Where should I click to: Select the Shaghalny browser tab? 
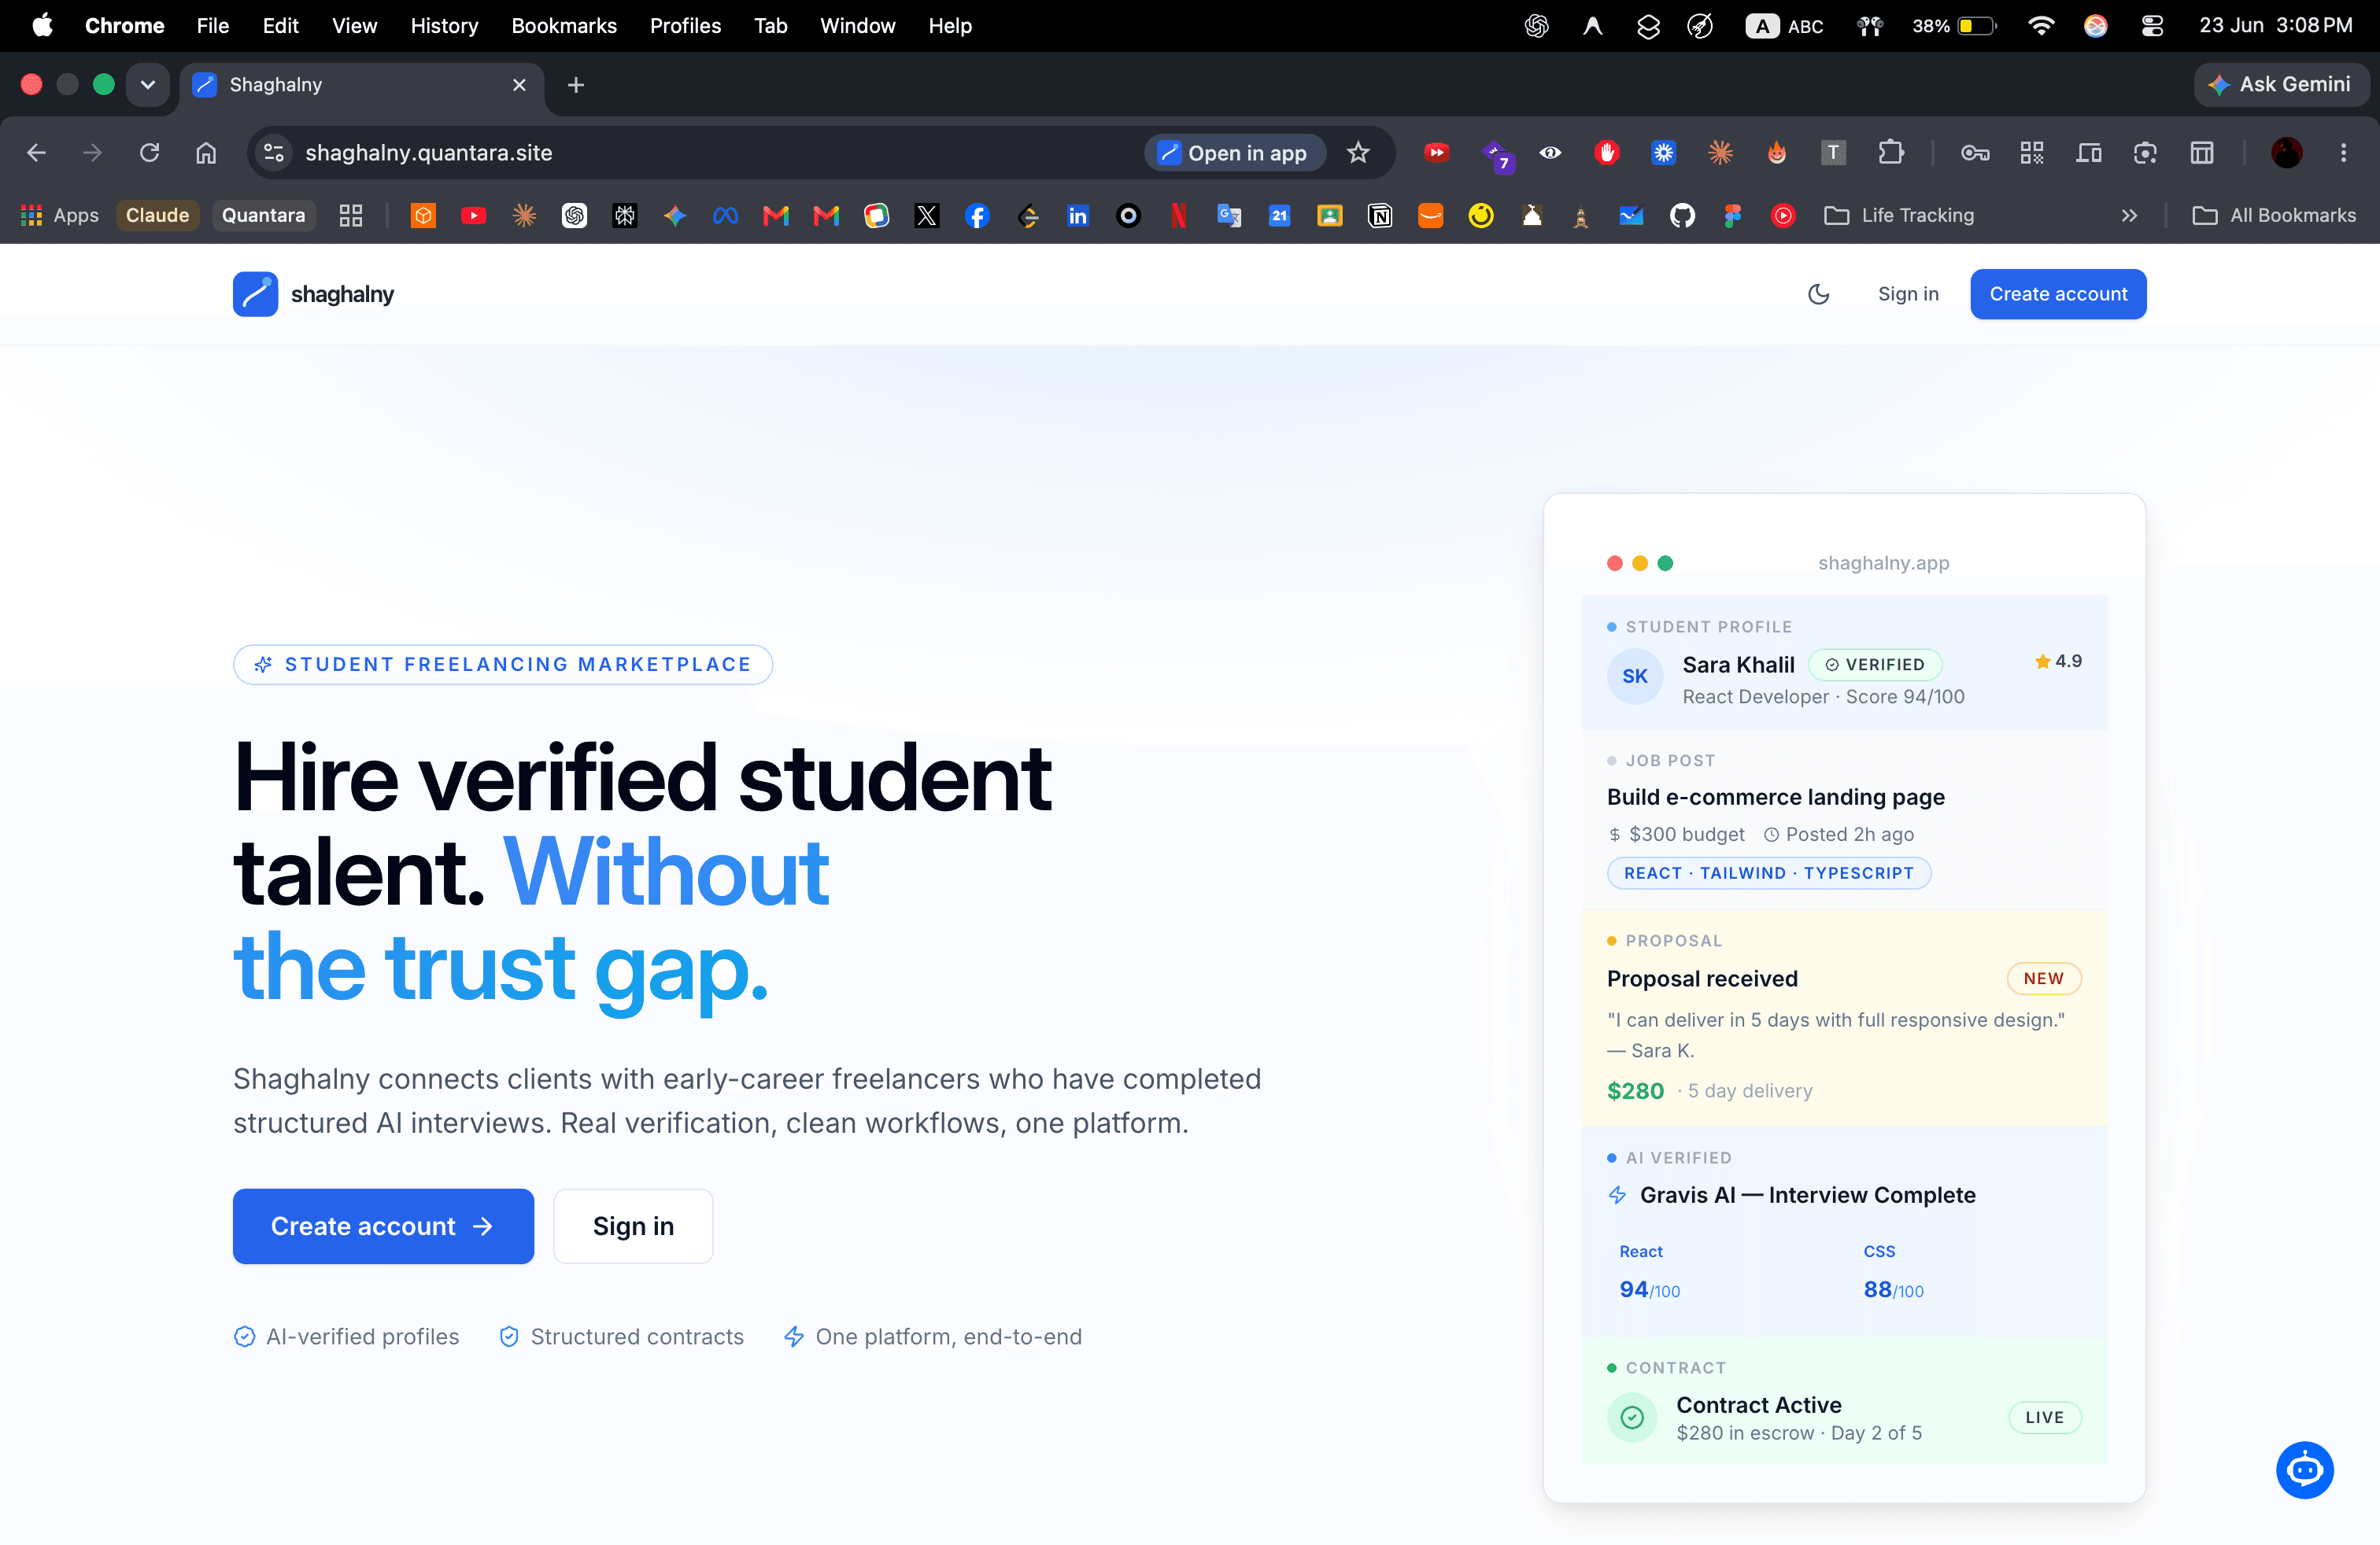[x=362, y=85]
